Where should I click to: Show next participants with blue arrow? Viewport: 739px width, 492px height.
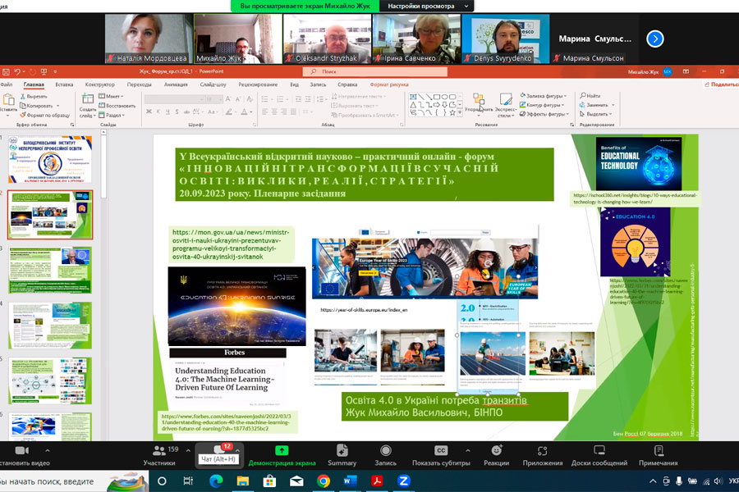pyautogui.click(x=654, y=39)
